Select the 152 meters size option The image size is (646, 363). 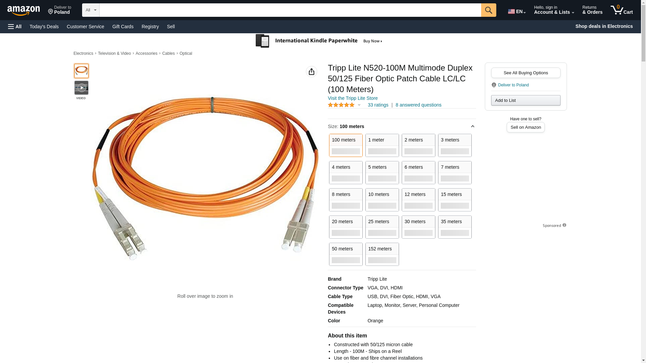[x=382, y=254]
